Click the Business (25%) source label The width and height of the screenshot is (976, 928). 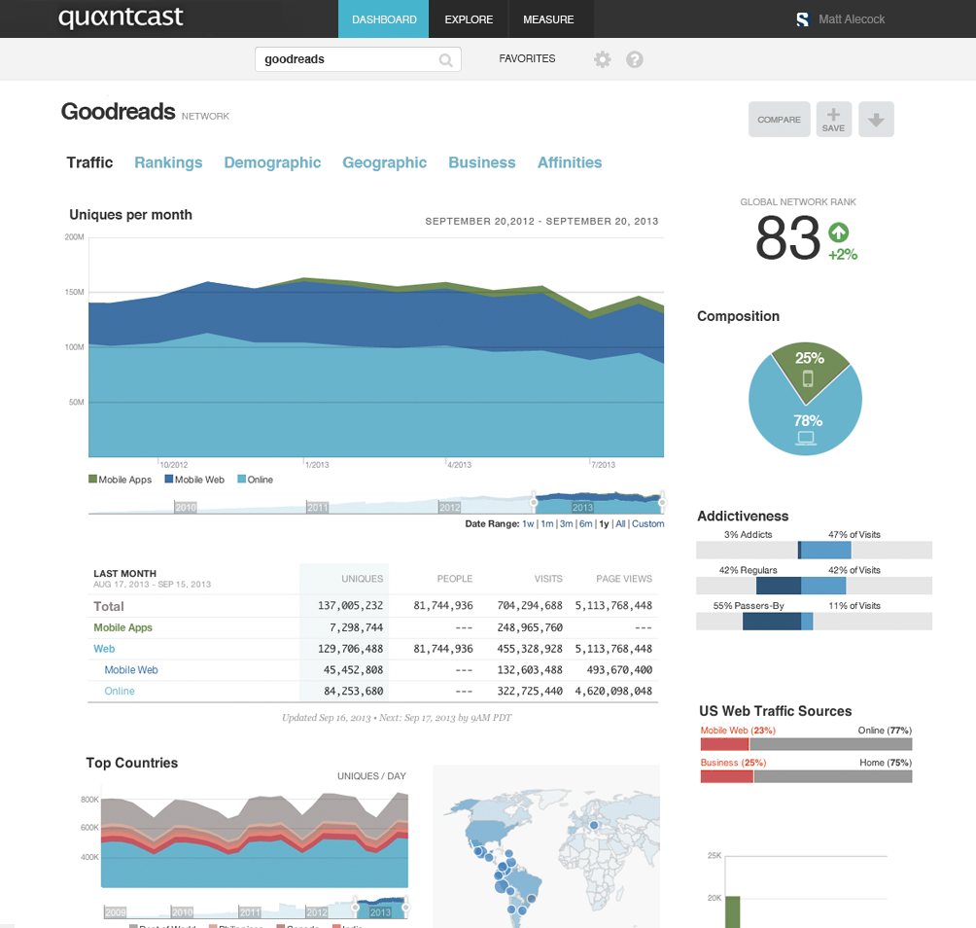pos(733,763)
